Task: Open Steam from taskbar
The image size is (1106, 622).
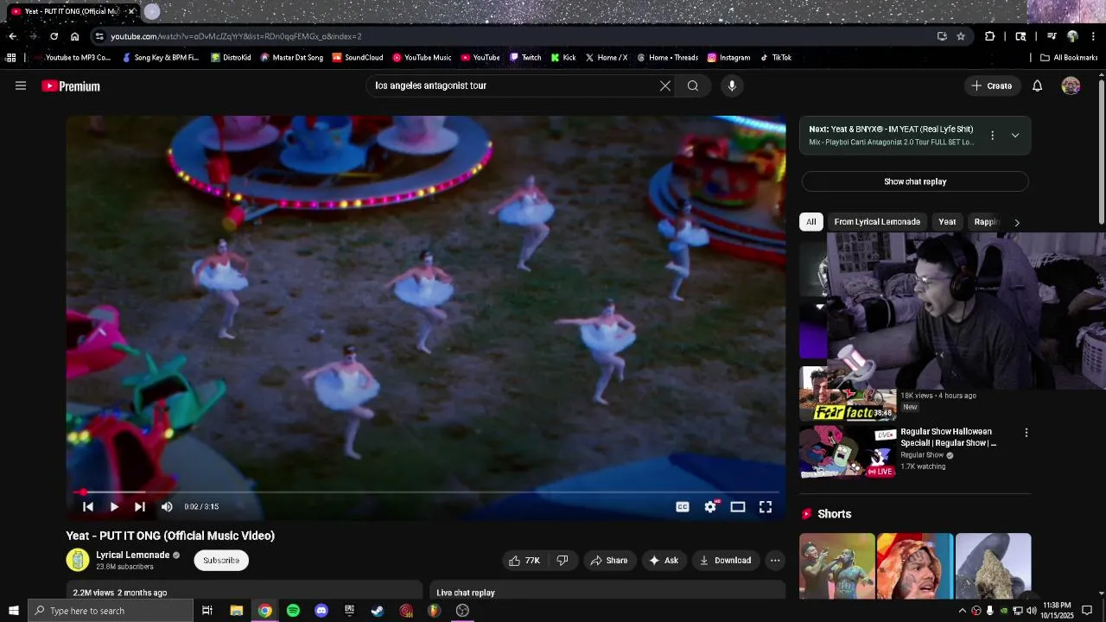Action: (x=378, y=611)
